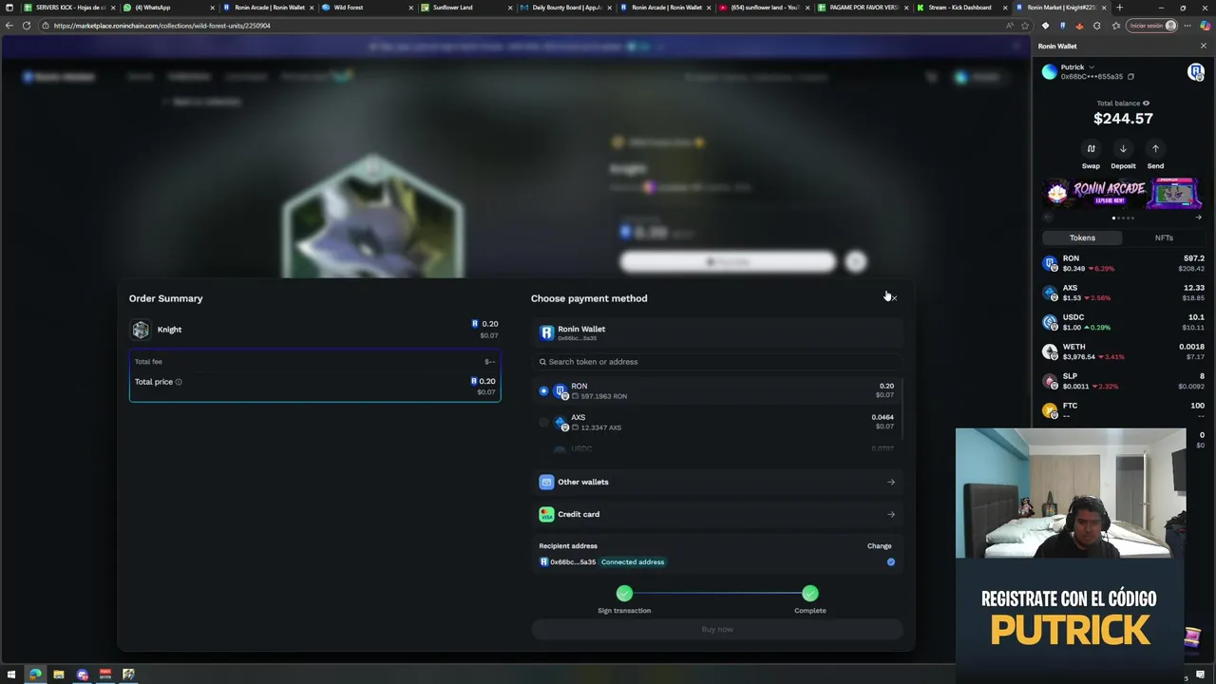Click the Total price info icon
This screenshot has width=1216, height=684.
[x=178, y=382]
